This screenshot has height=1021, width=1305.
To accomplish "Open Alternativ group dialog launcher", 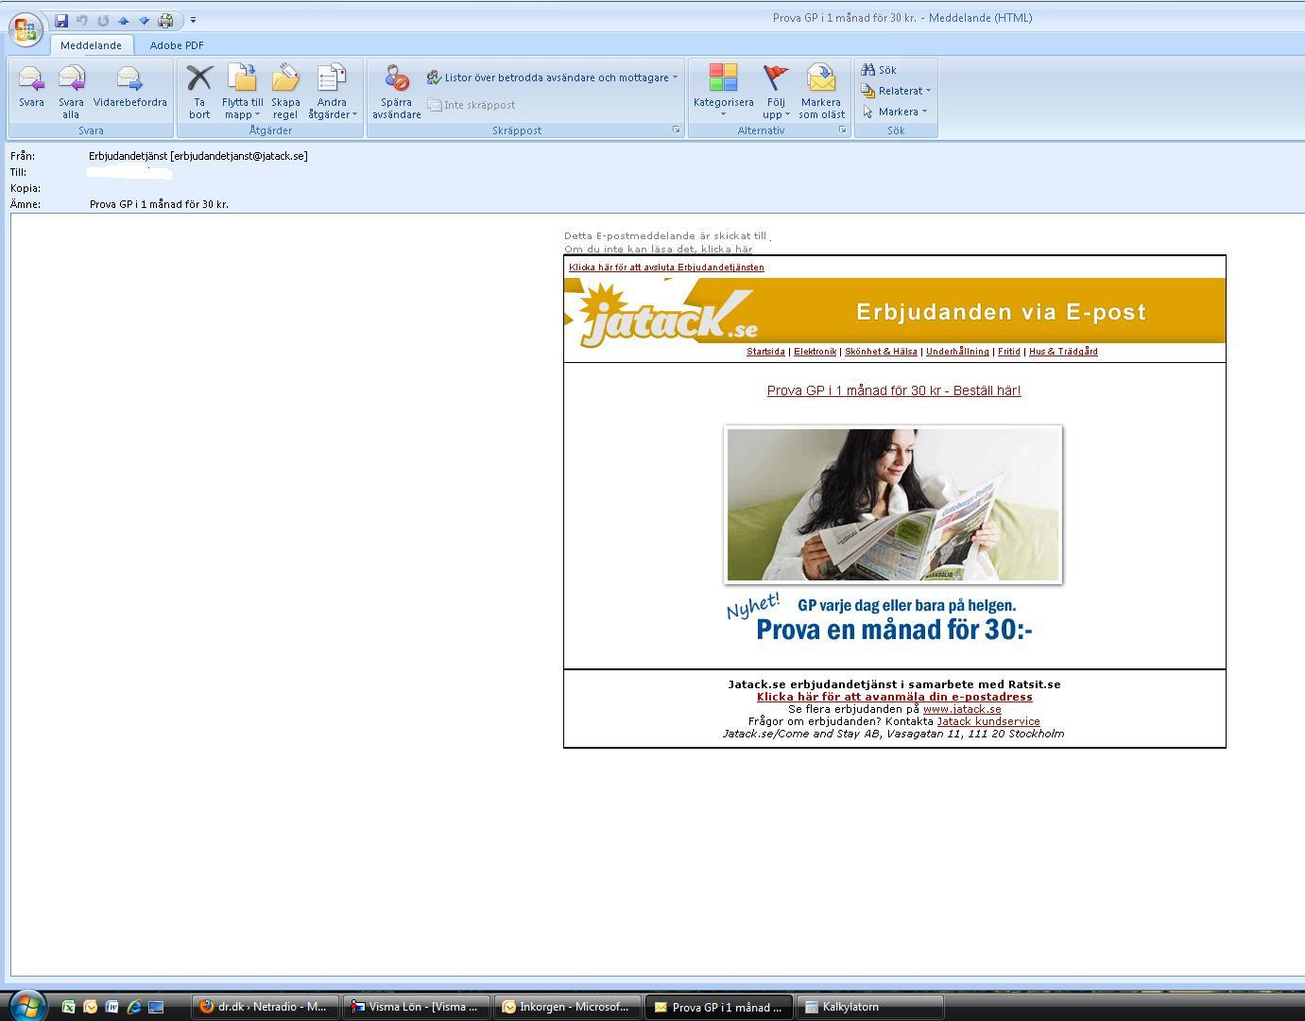I will coord(842,130).
